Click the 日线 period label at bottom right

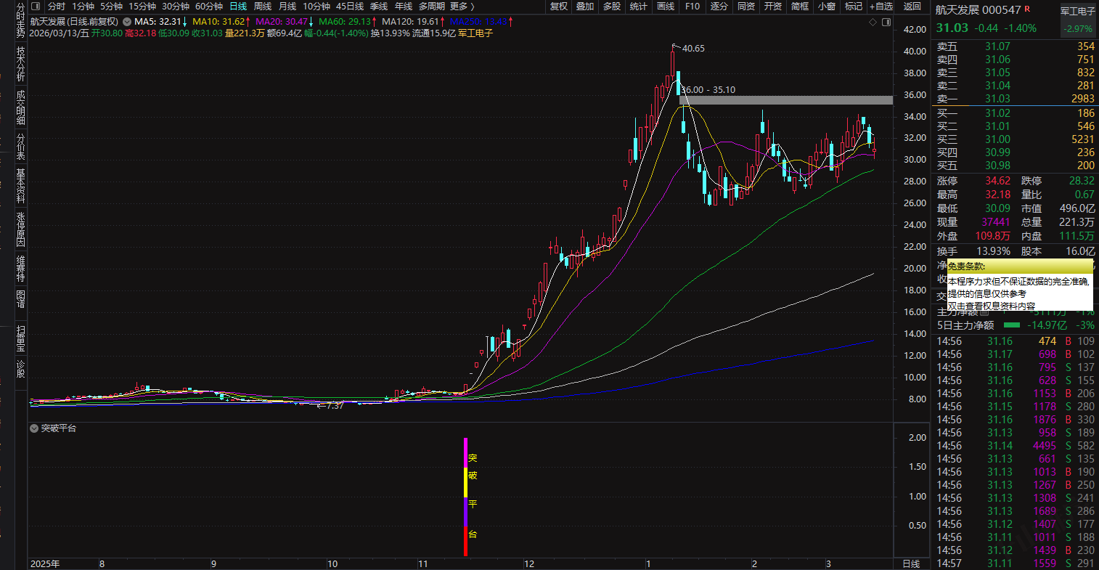(x=910, y=563)
